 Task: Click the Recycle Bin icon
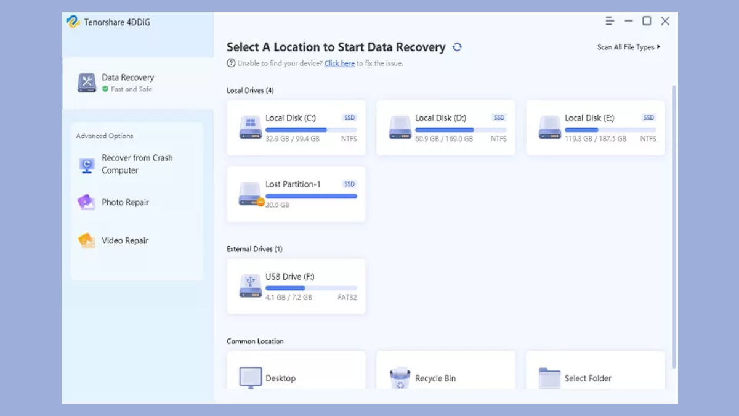pyautogui.click(x=400, y=378)
